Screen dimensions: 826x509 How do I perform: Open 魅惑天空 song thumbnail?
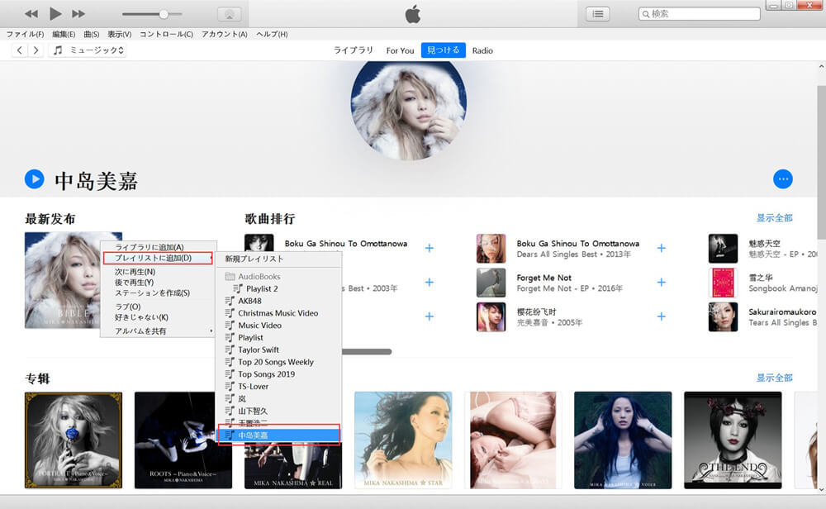coord(723,248)
